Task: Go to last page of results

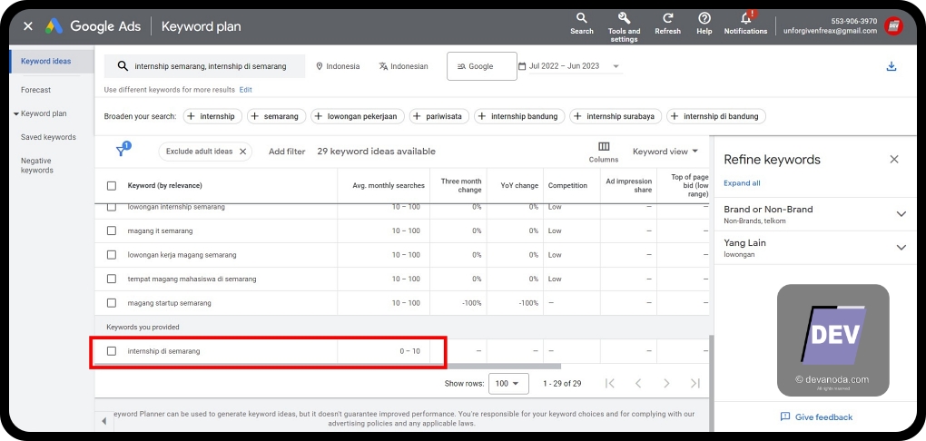Action: 695,384
